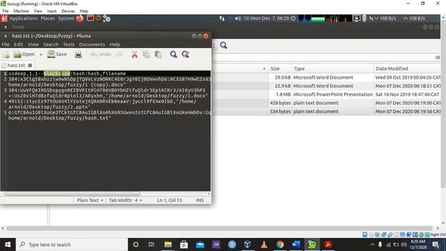446x251 pixels.
Task: Change the Plain Text syntax mode dropdown
Action: click(x=90, y=200)
